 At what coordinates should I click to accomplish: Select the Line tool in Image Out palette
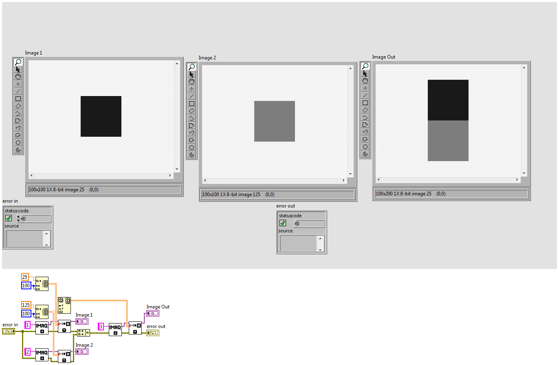365,95
